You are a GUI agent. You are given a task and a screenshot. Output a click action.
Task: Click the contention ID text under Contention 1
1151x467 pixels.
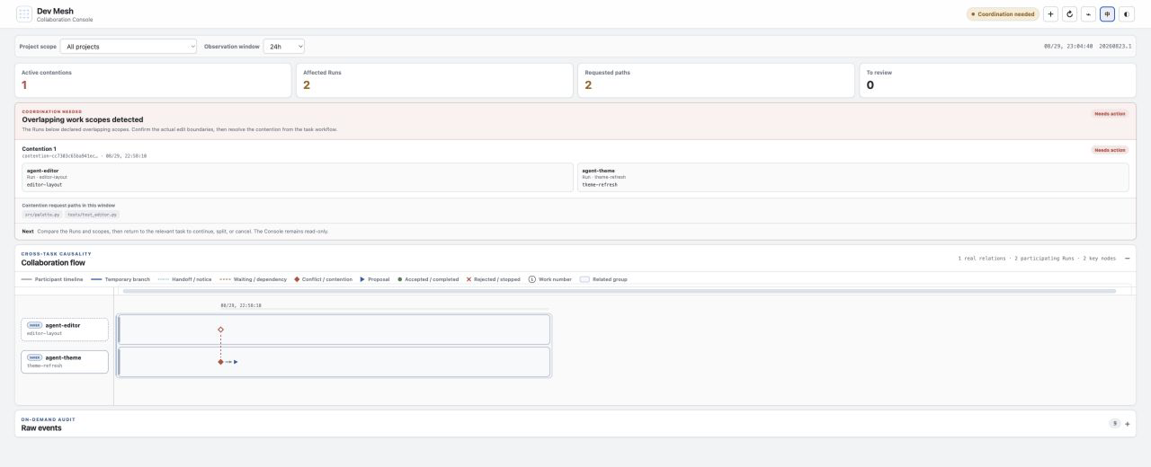point(61,155)
